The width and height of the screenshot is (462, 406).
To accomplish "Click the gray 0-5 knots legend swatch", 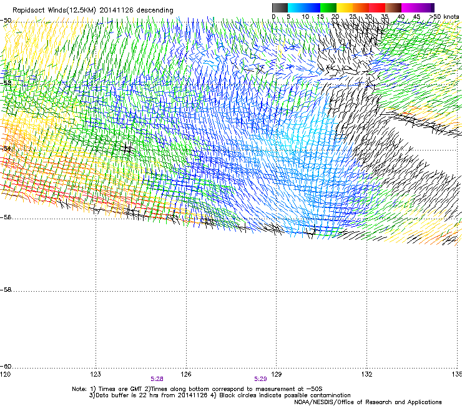I will pos(280,7).
